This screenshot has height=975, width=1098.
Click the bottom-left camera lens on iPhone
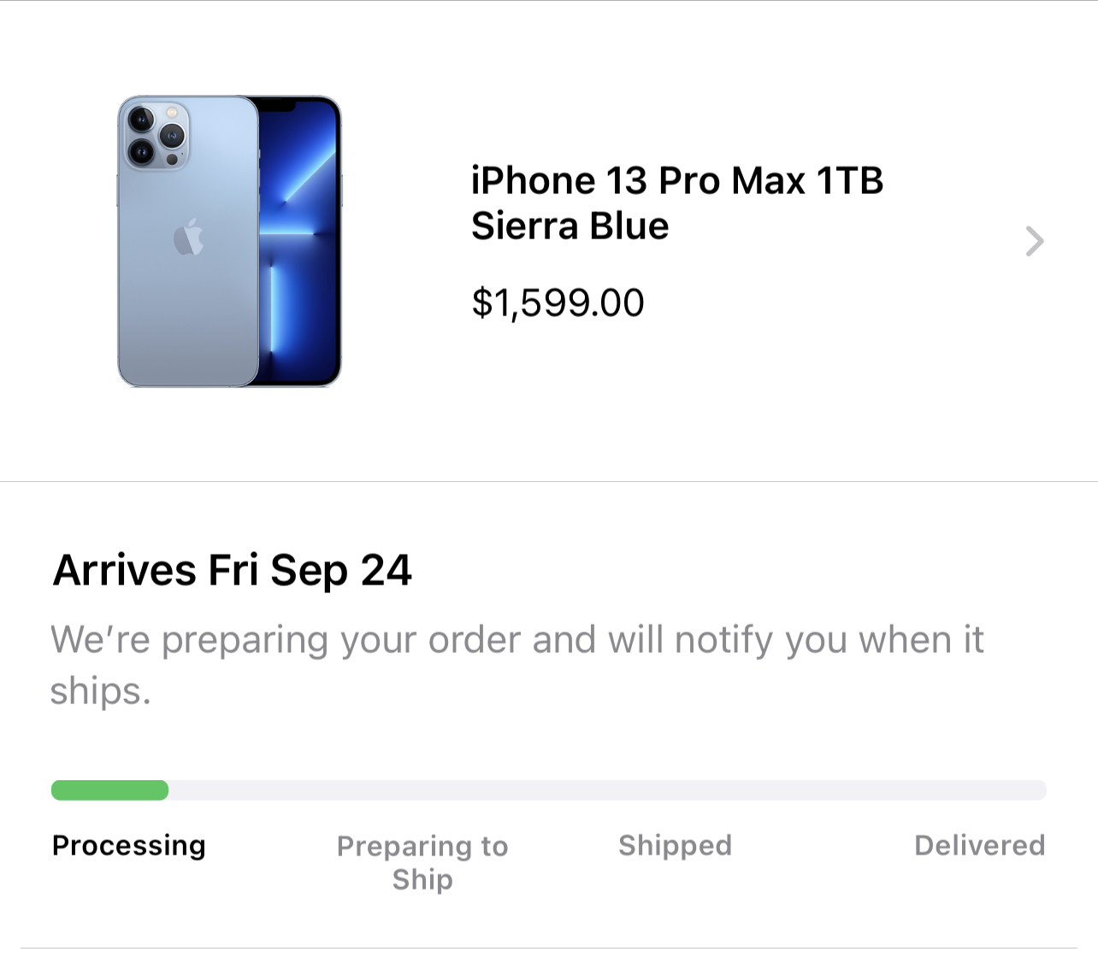point(141,153)
